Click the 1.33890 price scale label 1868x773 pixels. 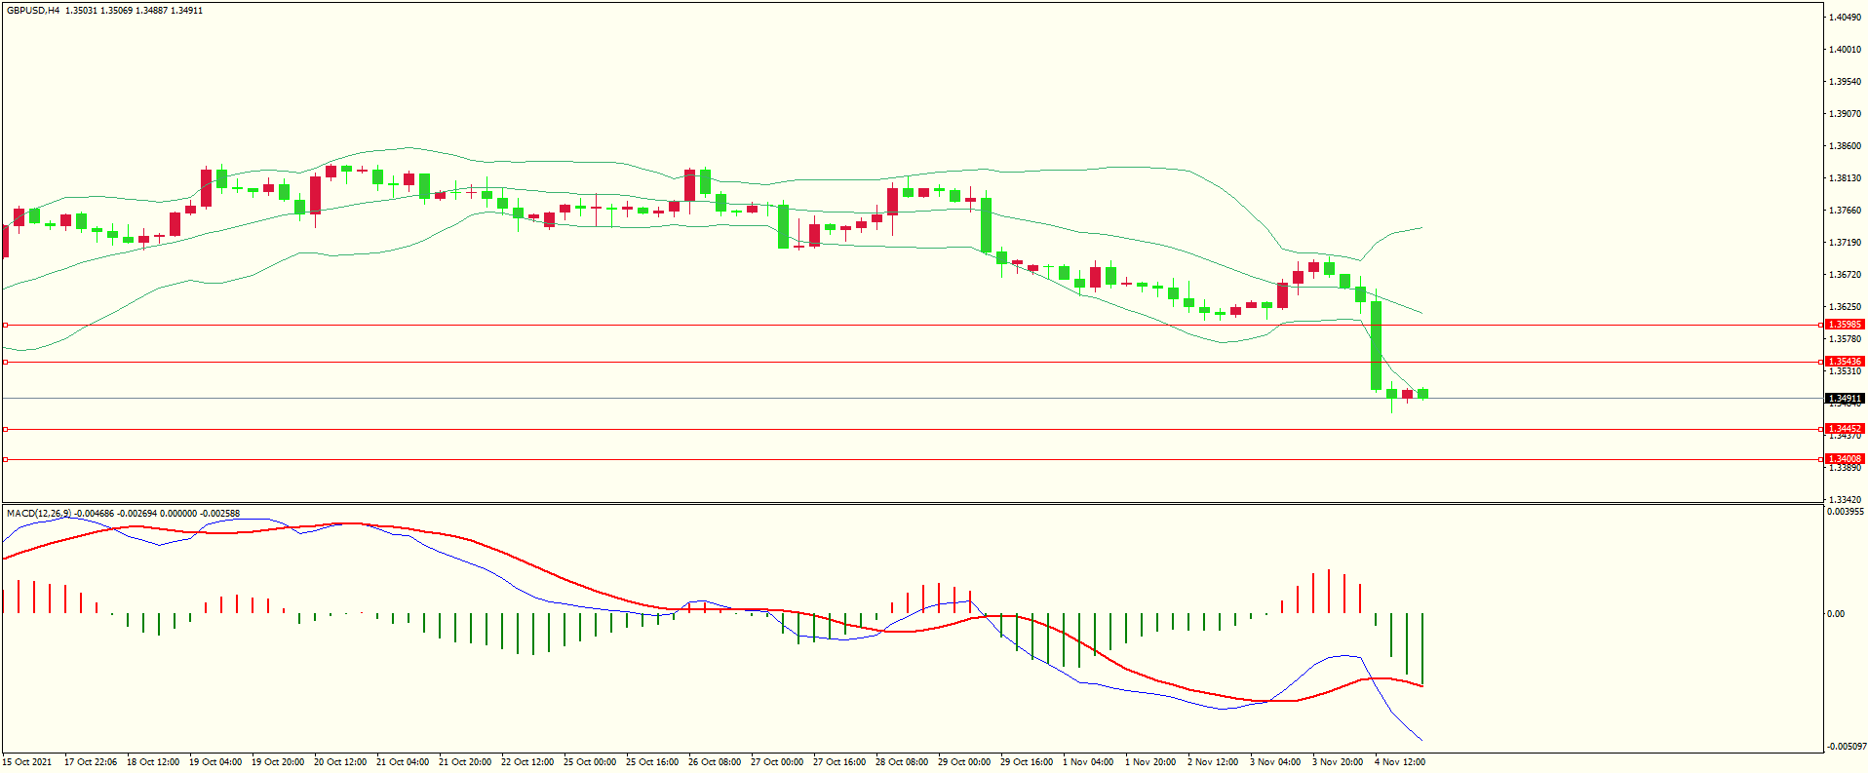pyautogui.click(x=1846, y=468)
